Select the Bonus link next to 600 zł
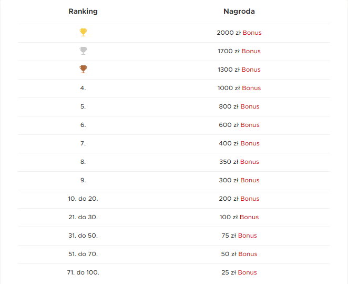 250,125
